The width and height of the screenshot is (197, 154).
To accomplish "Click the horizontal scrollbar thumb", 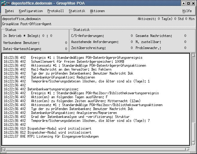I will (x=95, y=149).
